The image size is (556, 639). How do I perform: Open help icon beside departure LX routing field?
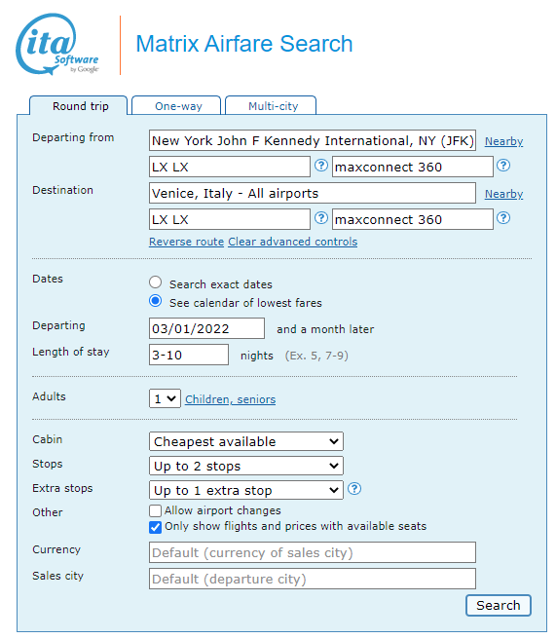tap(321, 166)
